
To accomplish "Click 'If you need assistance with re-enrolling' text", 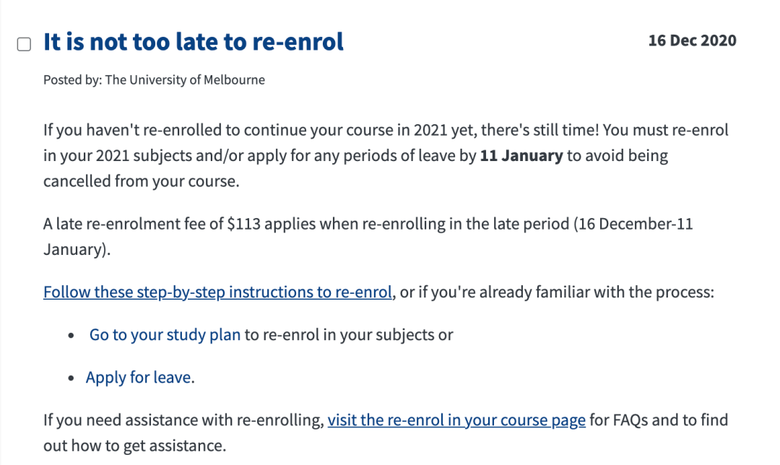I will [x=183, y=420].
